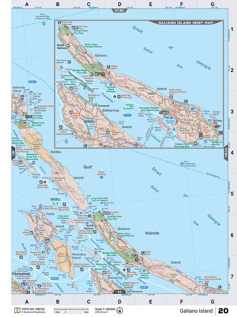The image size is (237, 317).
Task: Click the Backroad Mapbooks logo in the footer
Action: point(16,309)
